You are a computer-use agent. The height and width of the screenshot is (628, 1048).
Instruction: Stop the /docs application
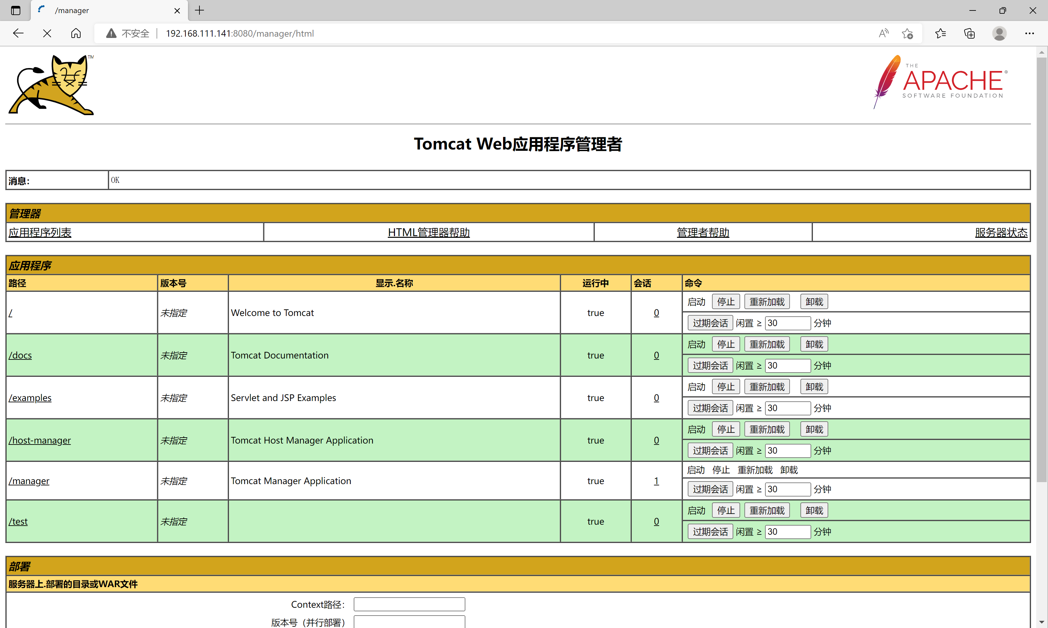(x=726, y=344)
